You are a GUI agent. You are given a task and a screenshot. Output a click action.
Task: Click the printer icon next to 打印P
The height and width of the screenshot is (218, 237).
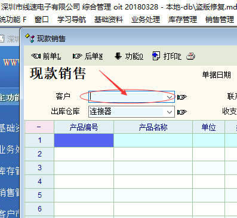pyautogui.click(x=190, y=56)
